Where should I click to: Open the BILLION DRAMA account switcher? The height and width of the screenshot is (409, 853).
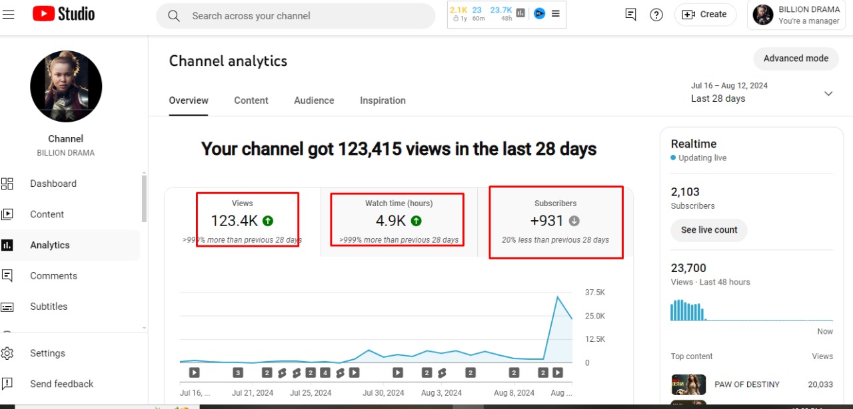coord(797,15)
